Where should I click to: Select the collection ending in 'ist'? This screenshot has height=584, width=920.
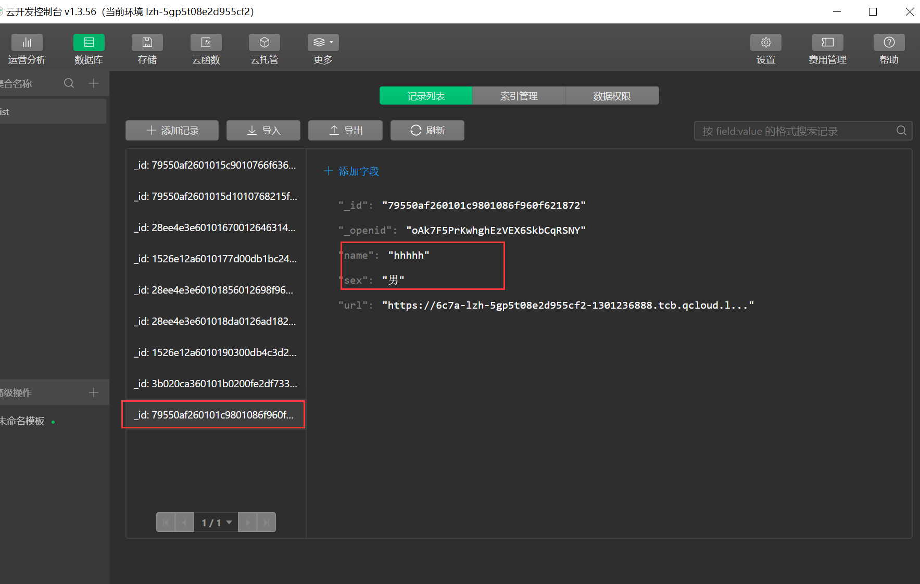pyautogui.click(x=53, y=111)
